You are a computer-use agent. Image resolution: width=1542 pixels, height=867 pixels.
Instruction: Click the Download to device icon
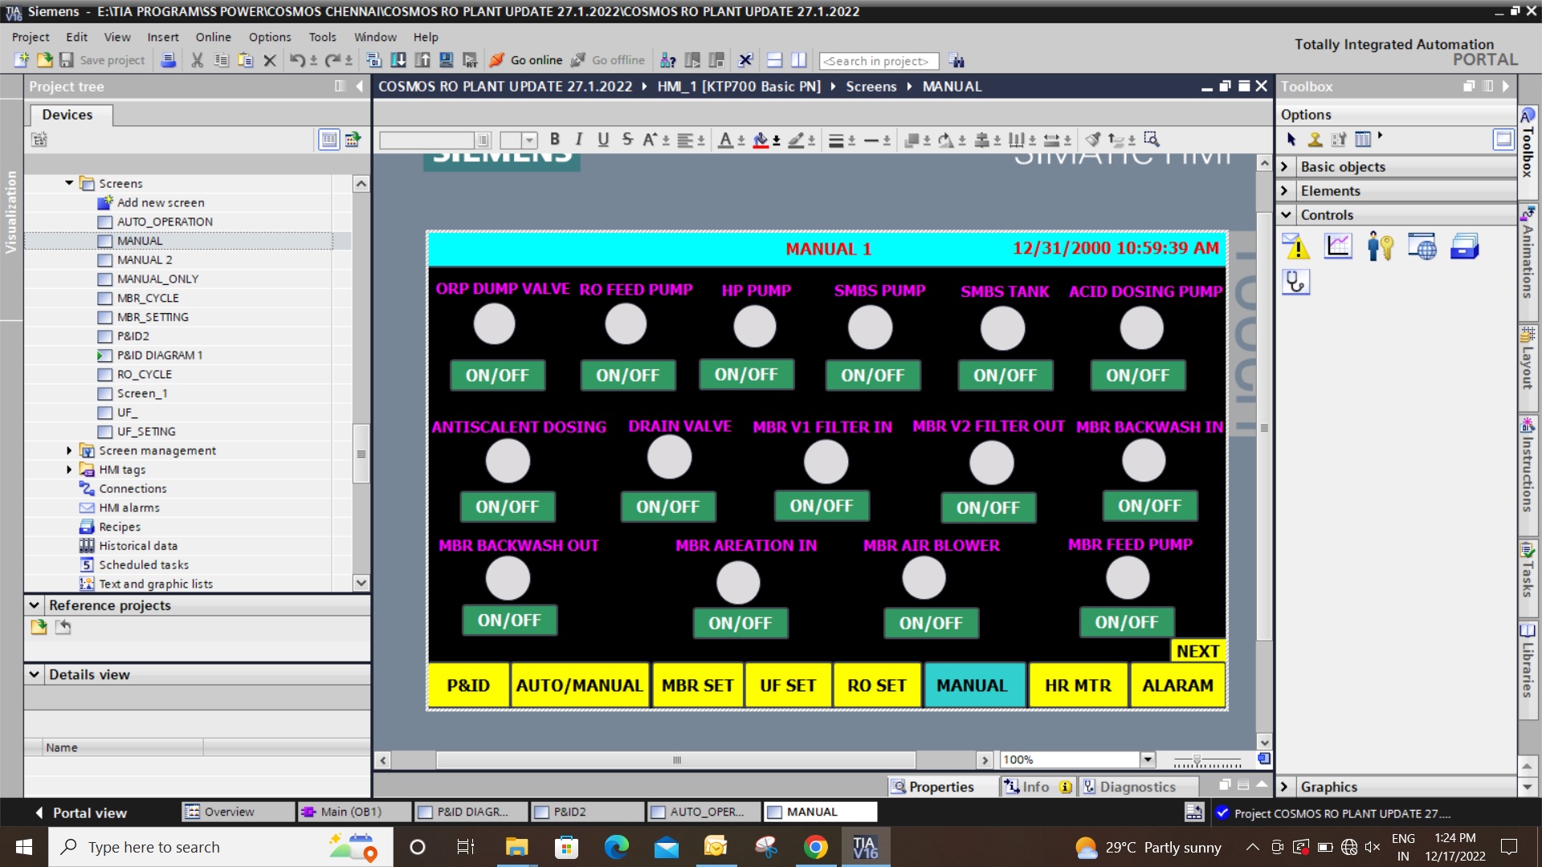click(398, 60)
